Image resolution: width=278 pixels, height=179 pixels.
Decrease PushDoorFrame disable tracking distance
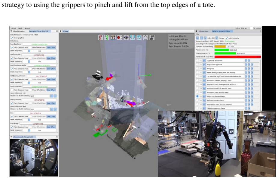pos(52,96)
